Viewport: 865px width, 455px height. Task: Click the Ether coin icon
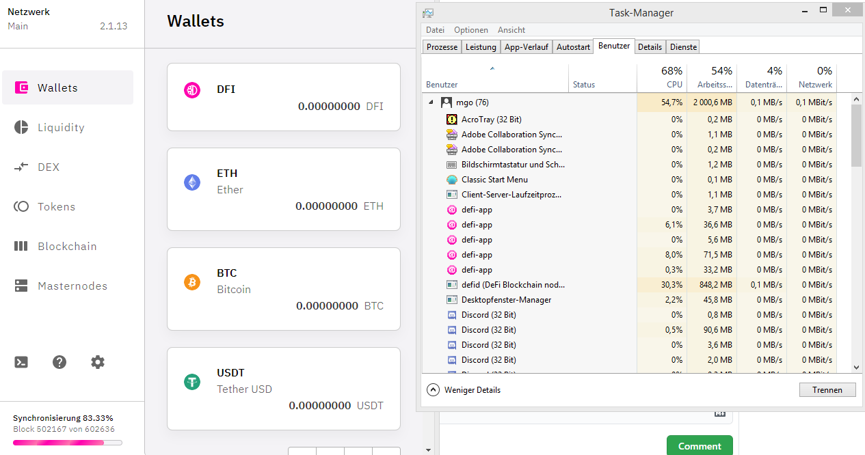[x=192, y=182]
